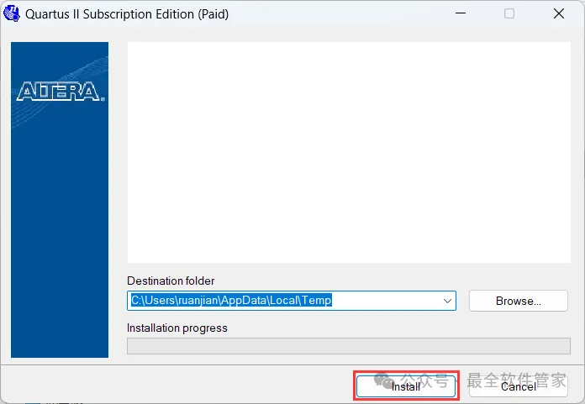585x404 pixels.
Task: Click the Quartus II title bar icon
Action: click(x=12, y=13)
